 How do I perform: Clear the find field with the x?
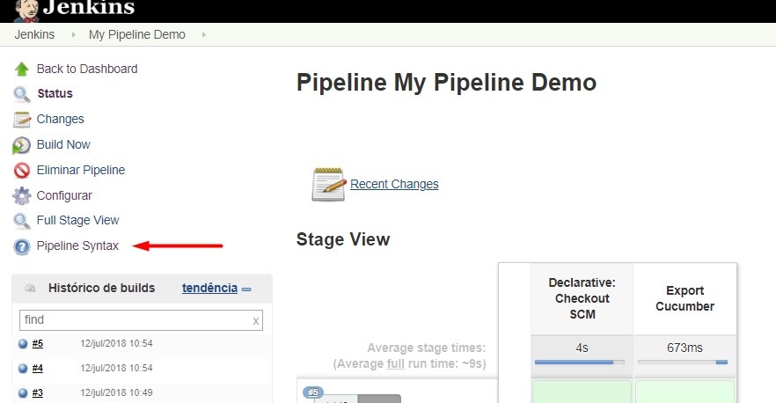click(256, 321)
